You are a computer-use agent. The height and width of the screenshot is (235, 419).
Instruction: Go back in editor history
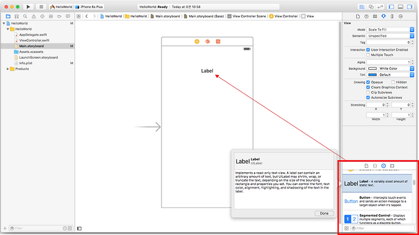coord(87,16)
